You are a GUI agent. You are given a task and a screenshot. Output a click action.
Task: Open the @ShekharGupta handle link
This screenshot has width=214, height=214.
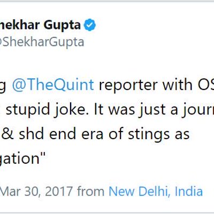pos(42,42)
